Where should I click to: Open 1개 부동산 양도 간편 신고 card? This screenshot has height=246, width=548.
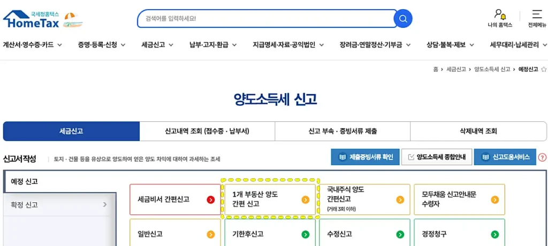pos(270,199)
